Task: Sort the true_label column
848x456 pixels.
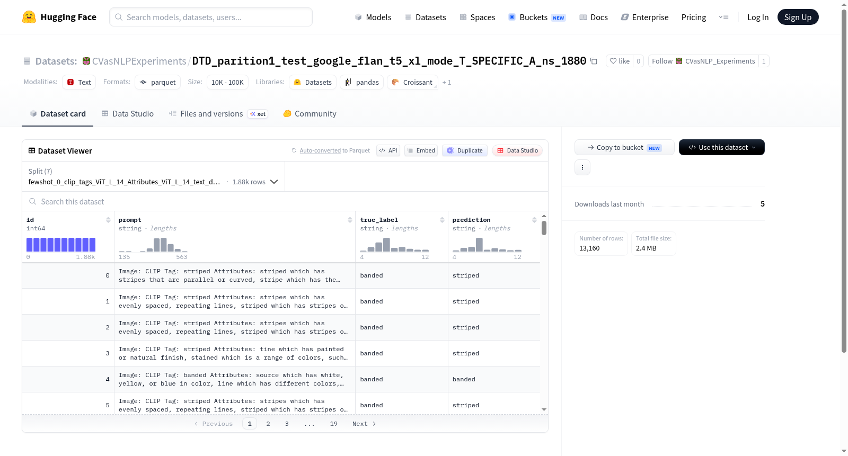Action: [442, 220]
